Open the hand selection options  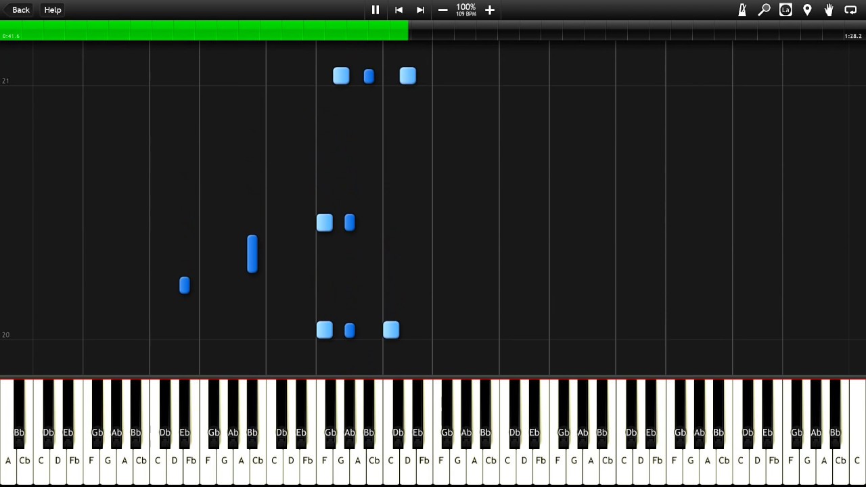tap(829, 9)
